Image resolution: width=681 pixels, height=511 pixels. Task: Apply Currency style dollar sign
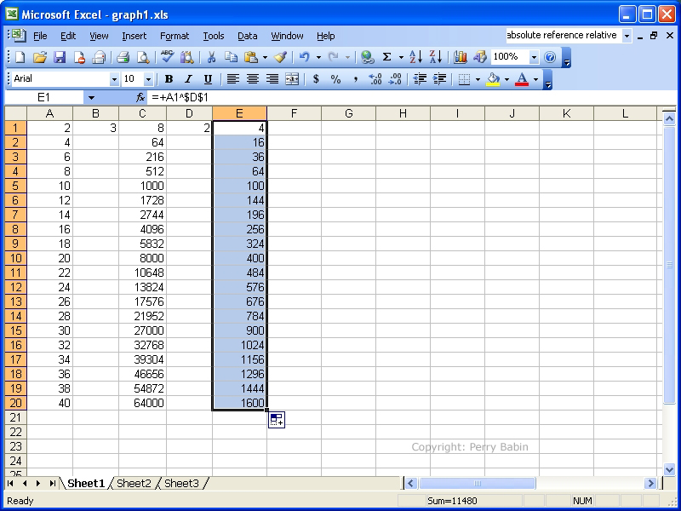coord(316,79)
